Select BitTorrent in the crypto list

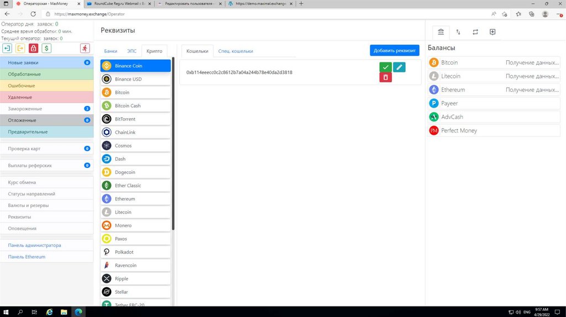[x=135, y=119]
